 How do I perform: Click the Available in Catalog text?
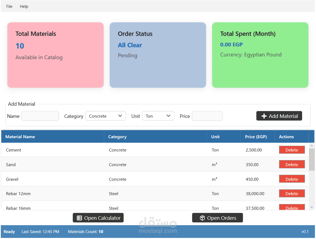(x=39, y=57)
